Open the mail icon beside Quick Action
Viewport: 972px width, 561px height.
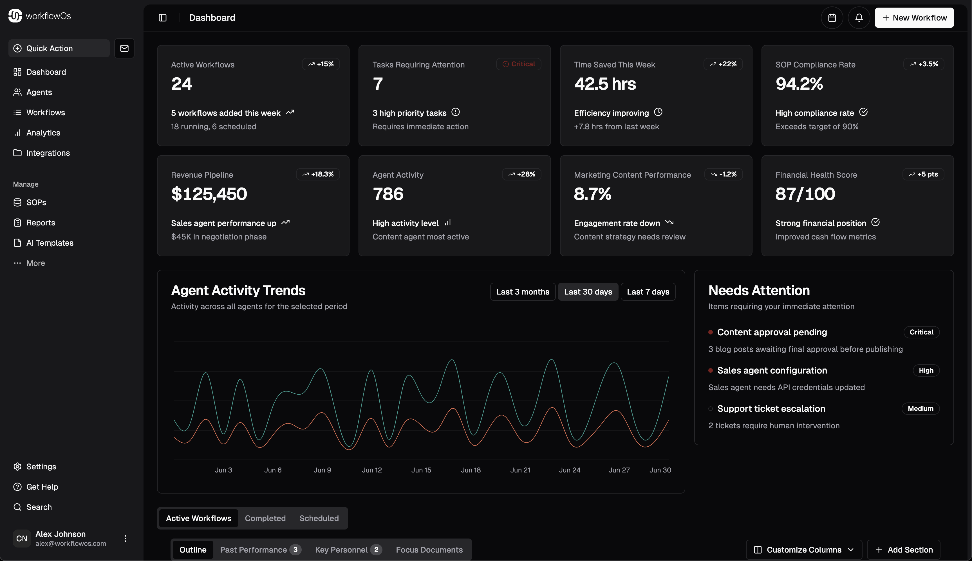point(124,48)
